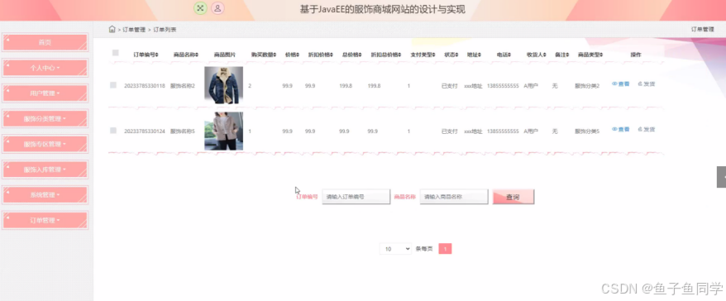Expand the 用户管理 sidebar menu

click(x=45, y=93)
